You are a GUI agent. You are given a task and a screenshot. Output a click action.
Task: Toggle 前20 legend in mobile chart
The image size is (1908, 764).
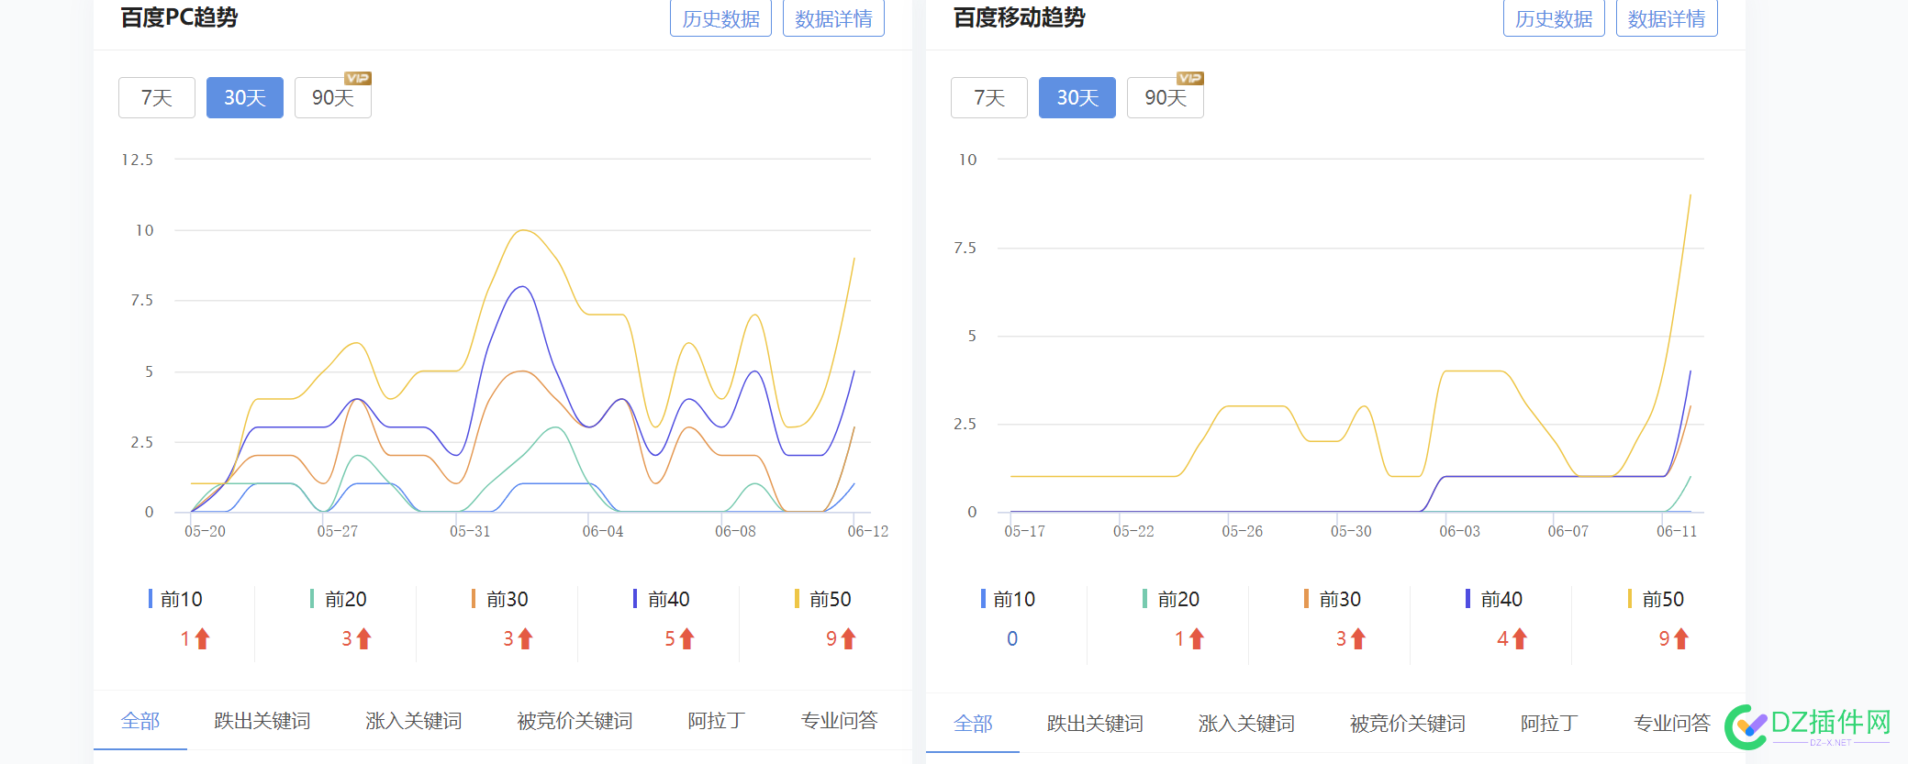pyautogui.click(x=1171, y=599)
